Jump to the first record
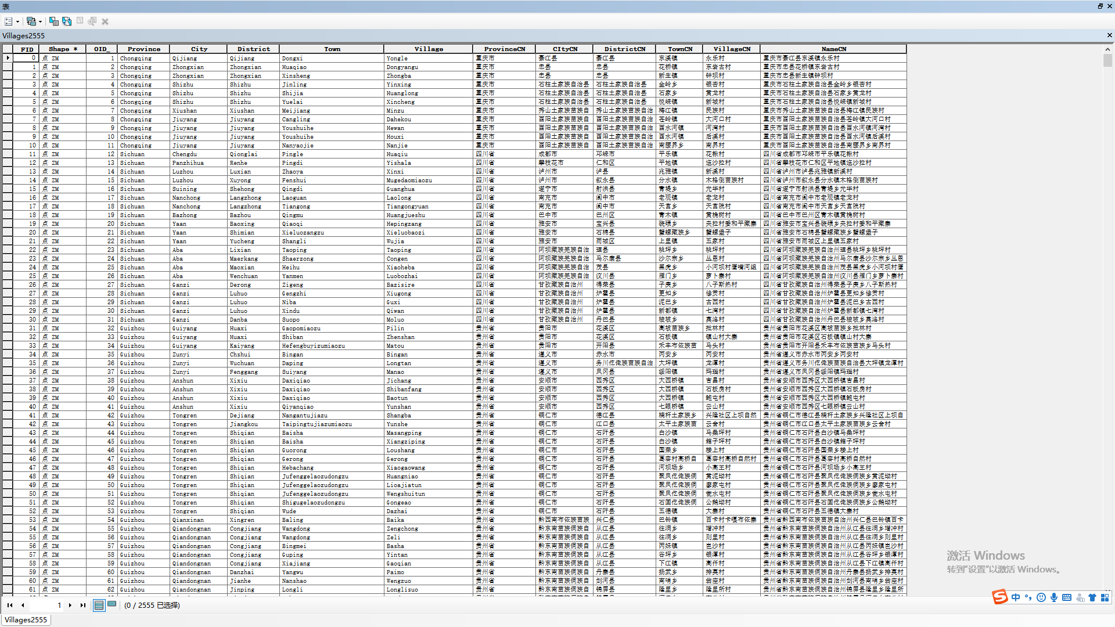Image resolution: width=1115 pixels, height=627 pixels. (x=10, y=605)
